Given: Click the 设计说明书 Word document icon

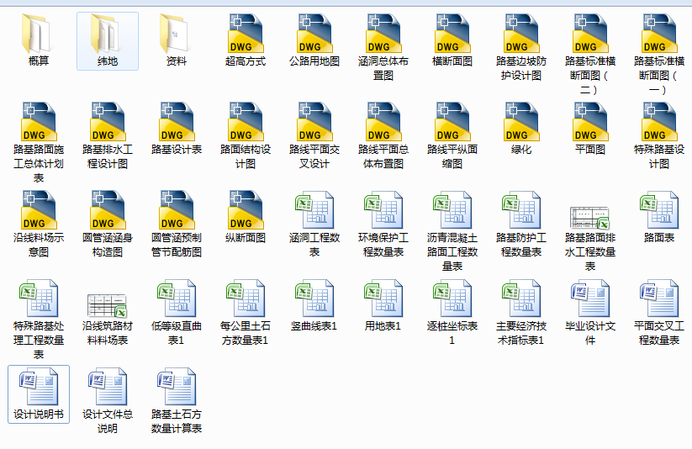Looking at the screenshot, I should click(39, 387).
